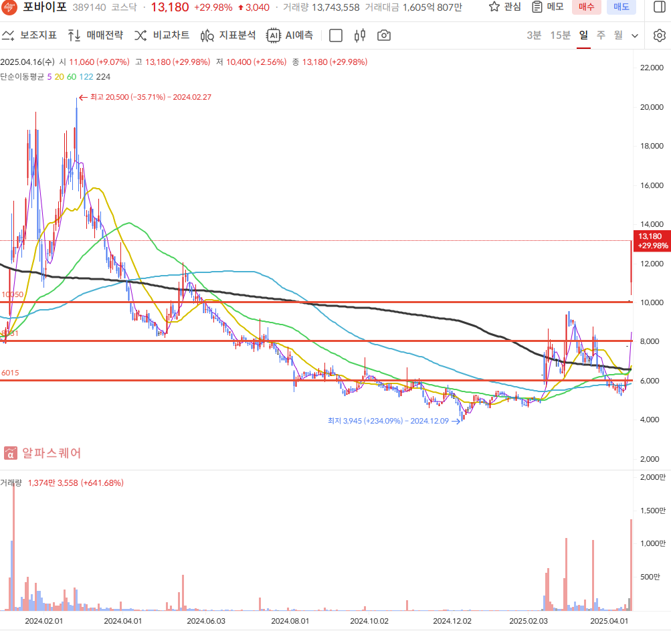The height and width of the screenshot is (631, 671).
Task: Click the 13,180 current price tag
Action: tap(652, 241)
